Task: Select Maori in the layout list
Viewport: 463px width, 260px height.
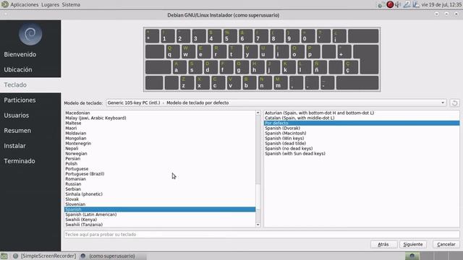Action: click(160, 128)
